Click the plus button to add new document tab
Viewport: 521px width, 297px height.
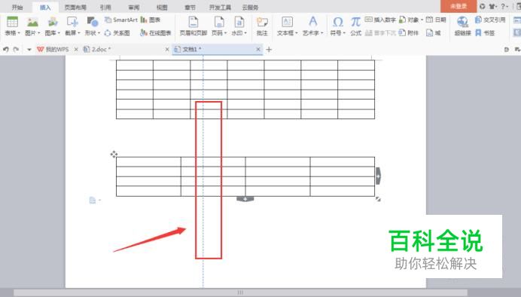click(269, 50)
